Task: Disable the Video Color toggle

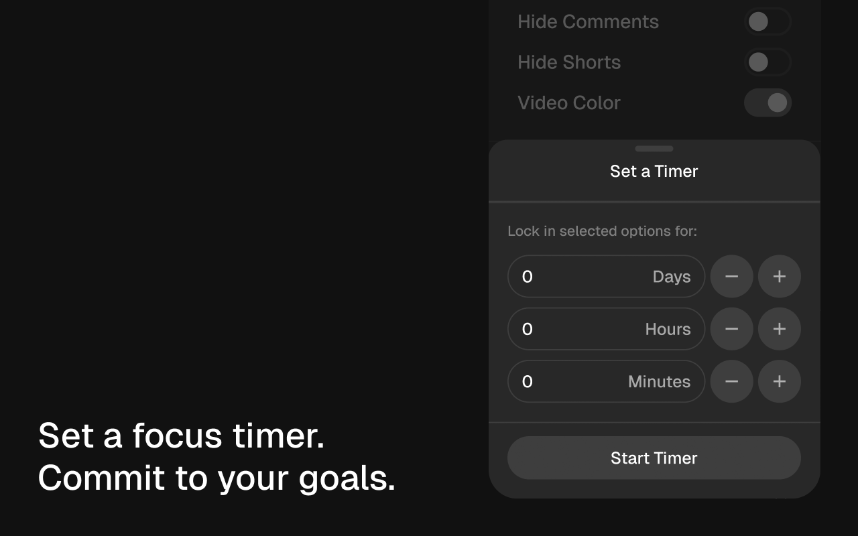Action: [768, 103]
